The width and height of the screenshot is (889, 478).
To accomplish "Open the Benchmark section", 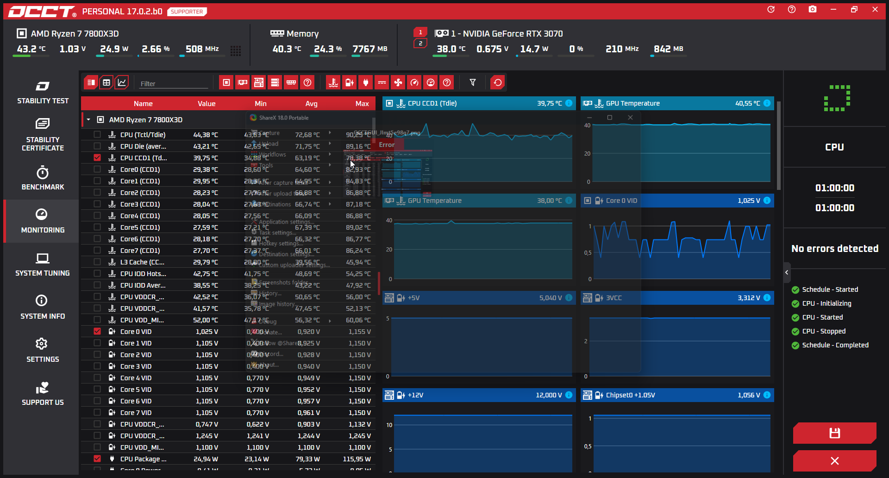I will (x=43, y=178).
